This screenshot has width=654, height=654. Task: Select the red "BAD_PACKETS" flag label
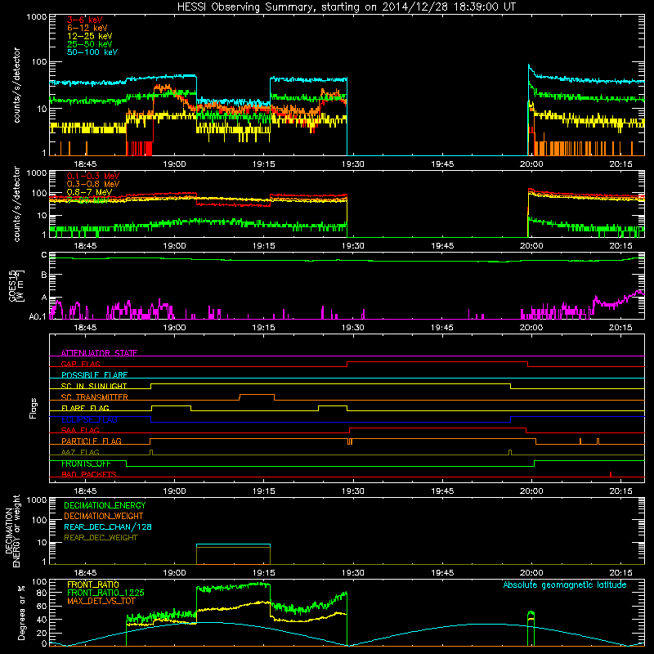click(x=89, y=474)
